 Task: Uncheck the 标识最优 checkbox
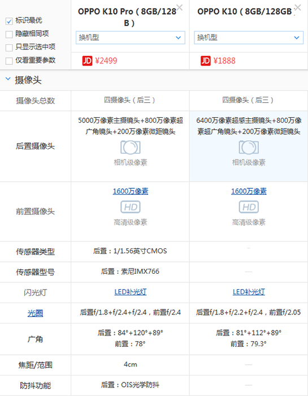pos(9,21)
